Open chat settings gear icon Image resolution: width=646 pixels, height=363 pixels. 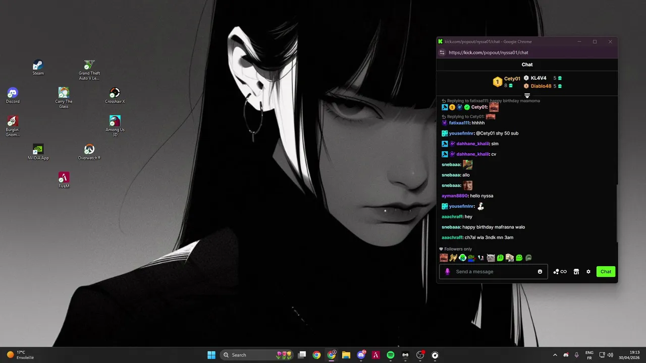588,272
